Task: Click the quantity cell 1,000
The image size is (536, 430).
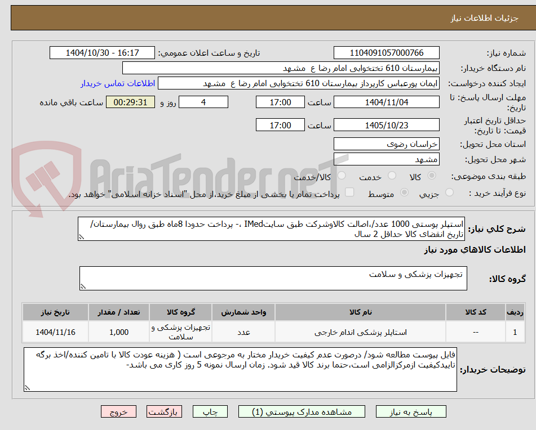Action: [118, 332]
